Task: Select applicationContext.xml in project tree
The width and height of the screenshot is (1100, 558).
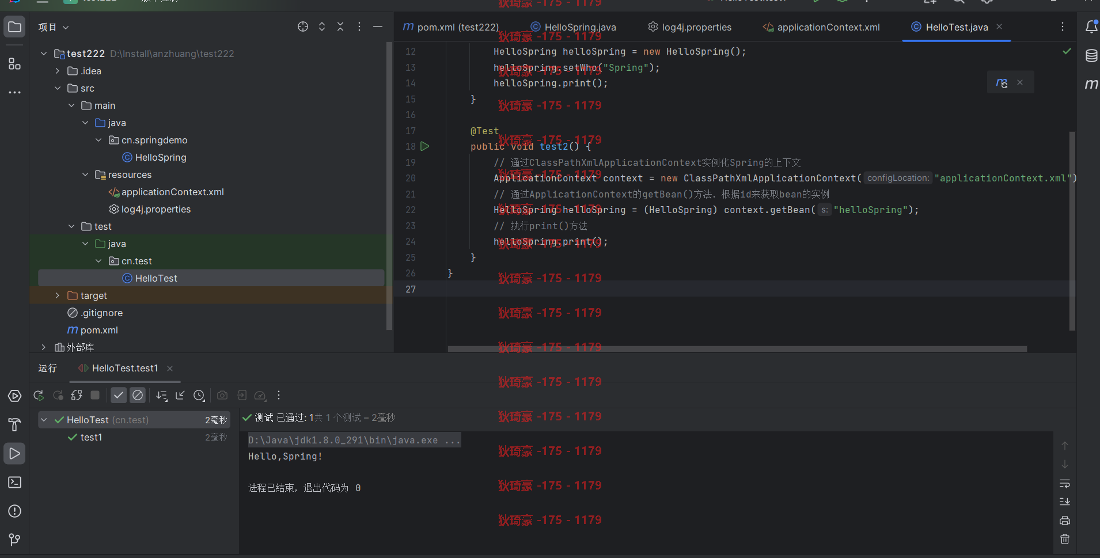Action: [x=166, y=192]
